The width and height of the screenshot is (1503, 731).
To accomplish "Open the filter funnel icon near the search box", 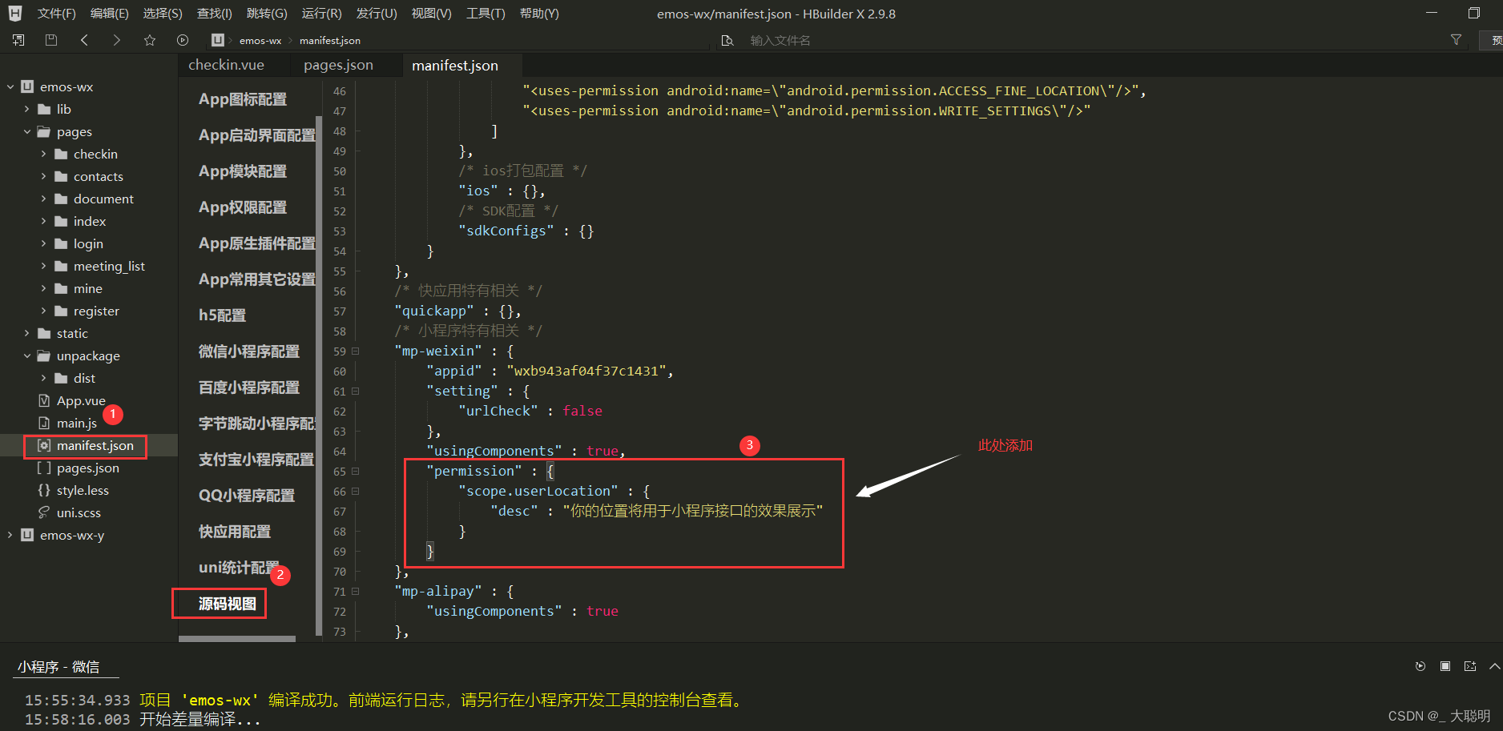I will point(1456,39).
